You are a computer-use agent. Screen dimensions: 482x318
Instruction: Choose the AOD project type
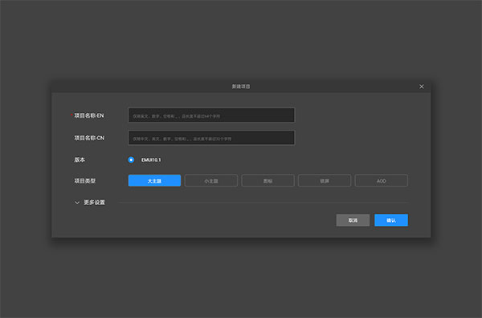point(381,180)
